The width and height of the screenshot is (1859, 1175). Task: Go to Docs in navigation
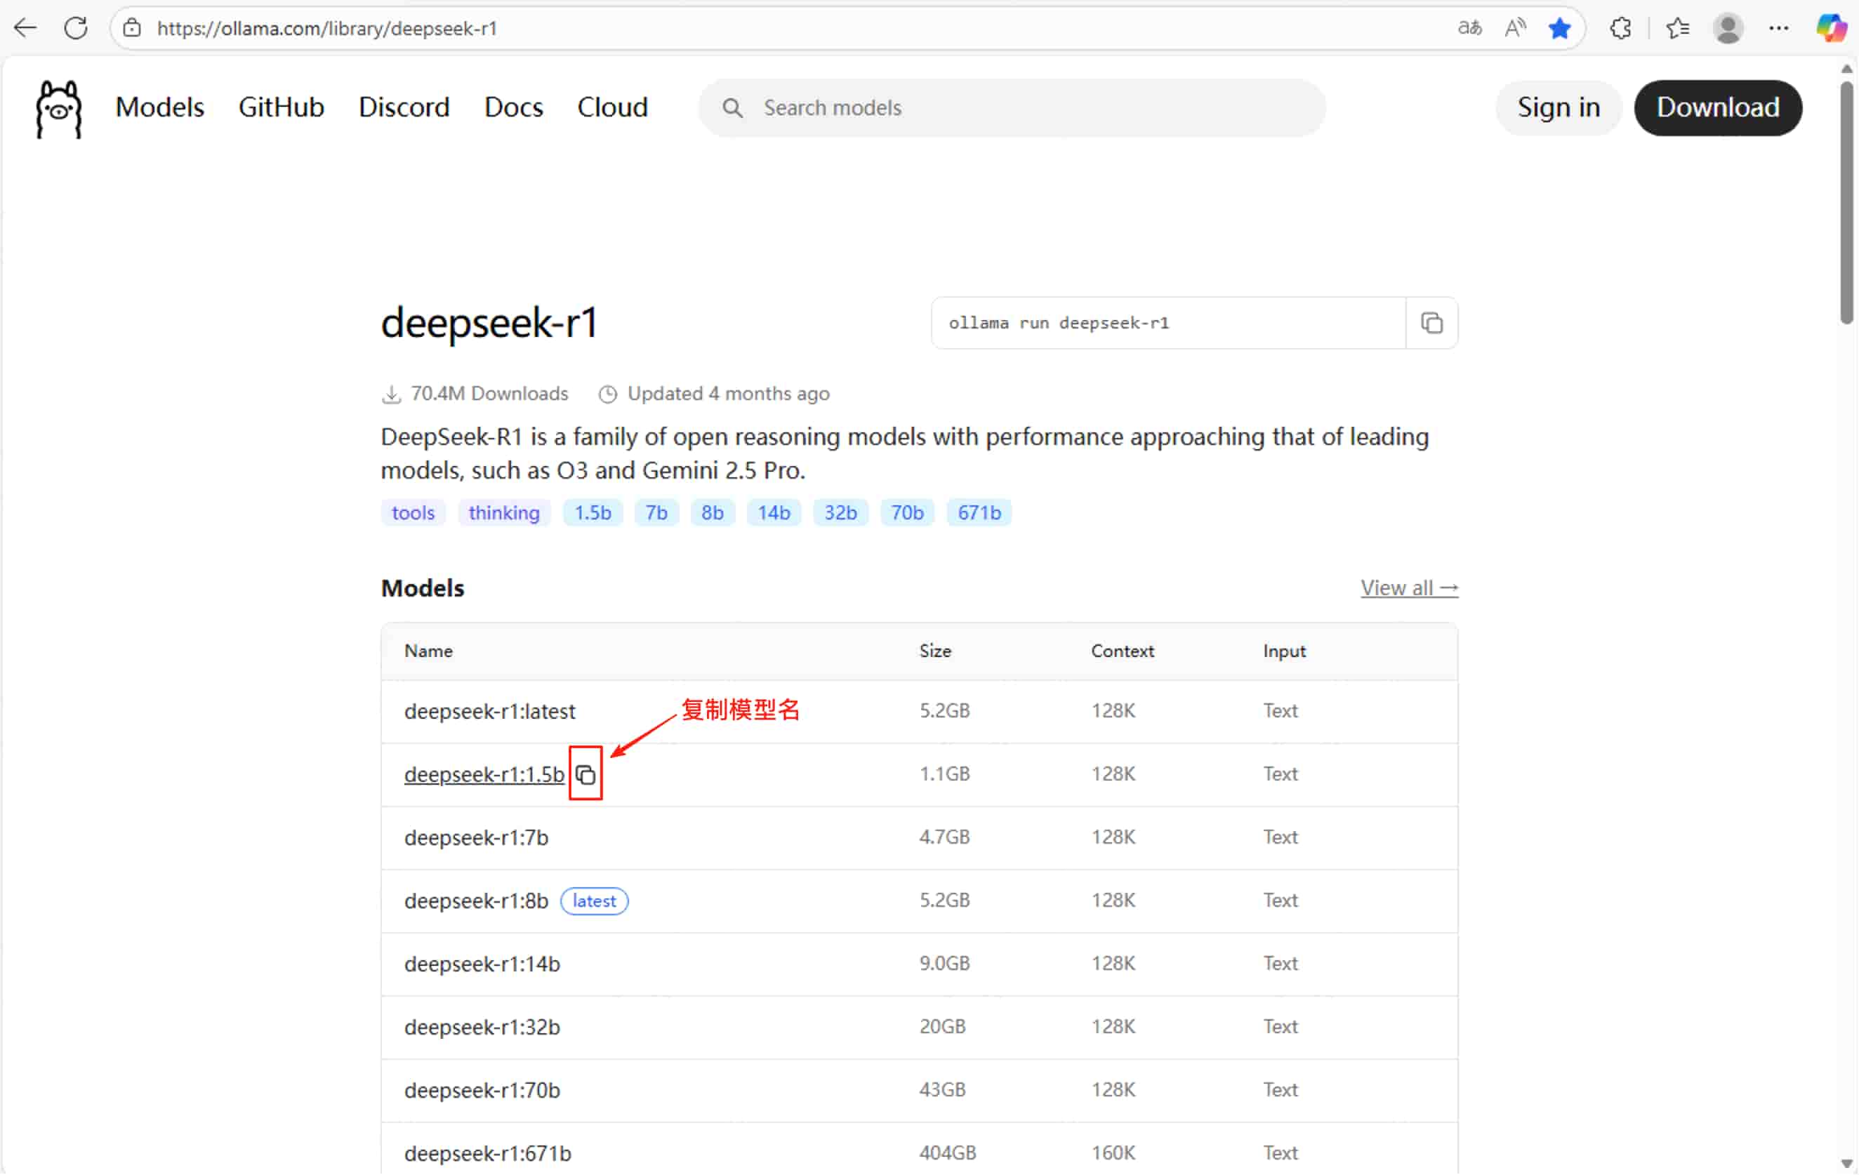[513, 107]
